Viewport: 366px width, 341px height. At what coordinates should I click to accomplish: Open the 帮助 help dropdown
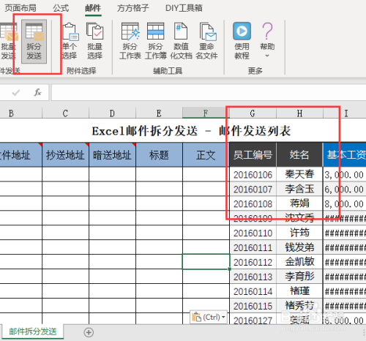(267, 41)
